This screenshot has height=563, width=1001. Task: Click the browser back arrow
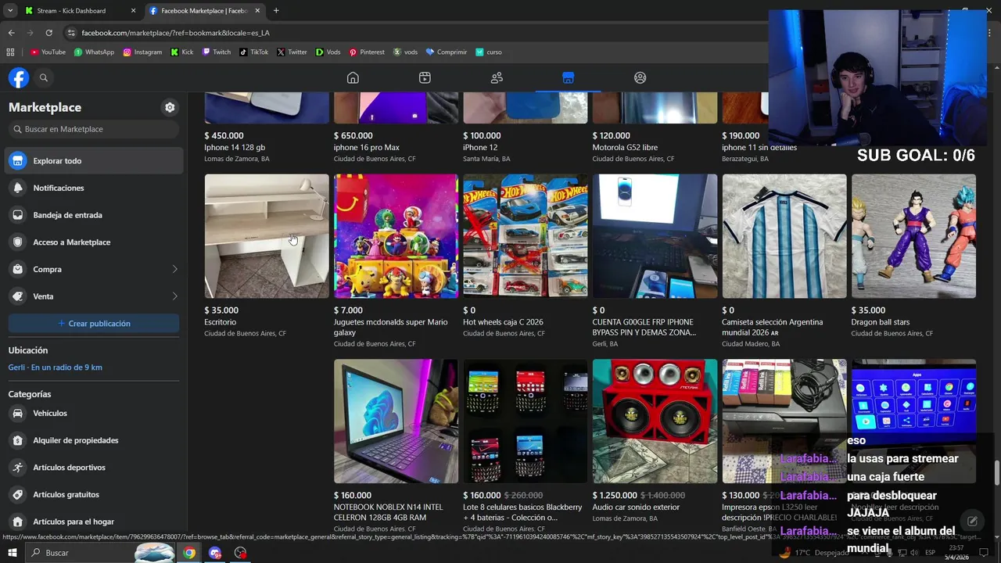tap(11, 33)
